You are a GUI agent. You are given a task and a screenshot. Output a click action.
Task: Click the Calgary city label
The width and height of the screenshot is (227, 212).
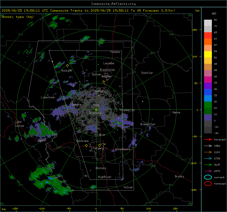[x=98, y=148]
